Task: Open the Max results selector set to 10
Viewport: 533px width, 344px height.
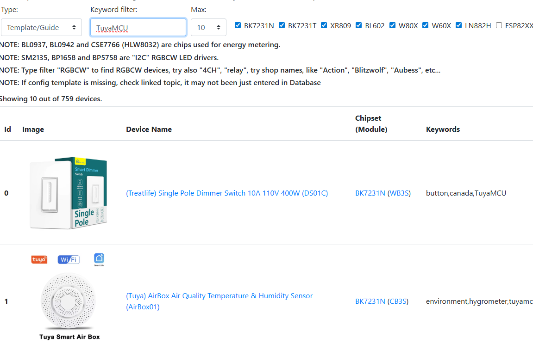Action: (208, 27)
